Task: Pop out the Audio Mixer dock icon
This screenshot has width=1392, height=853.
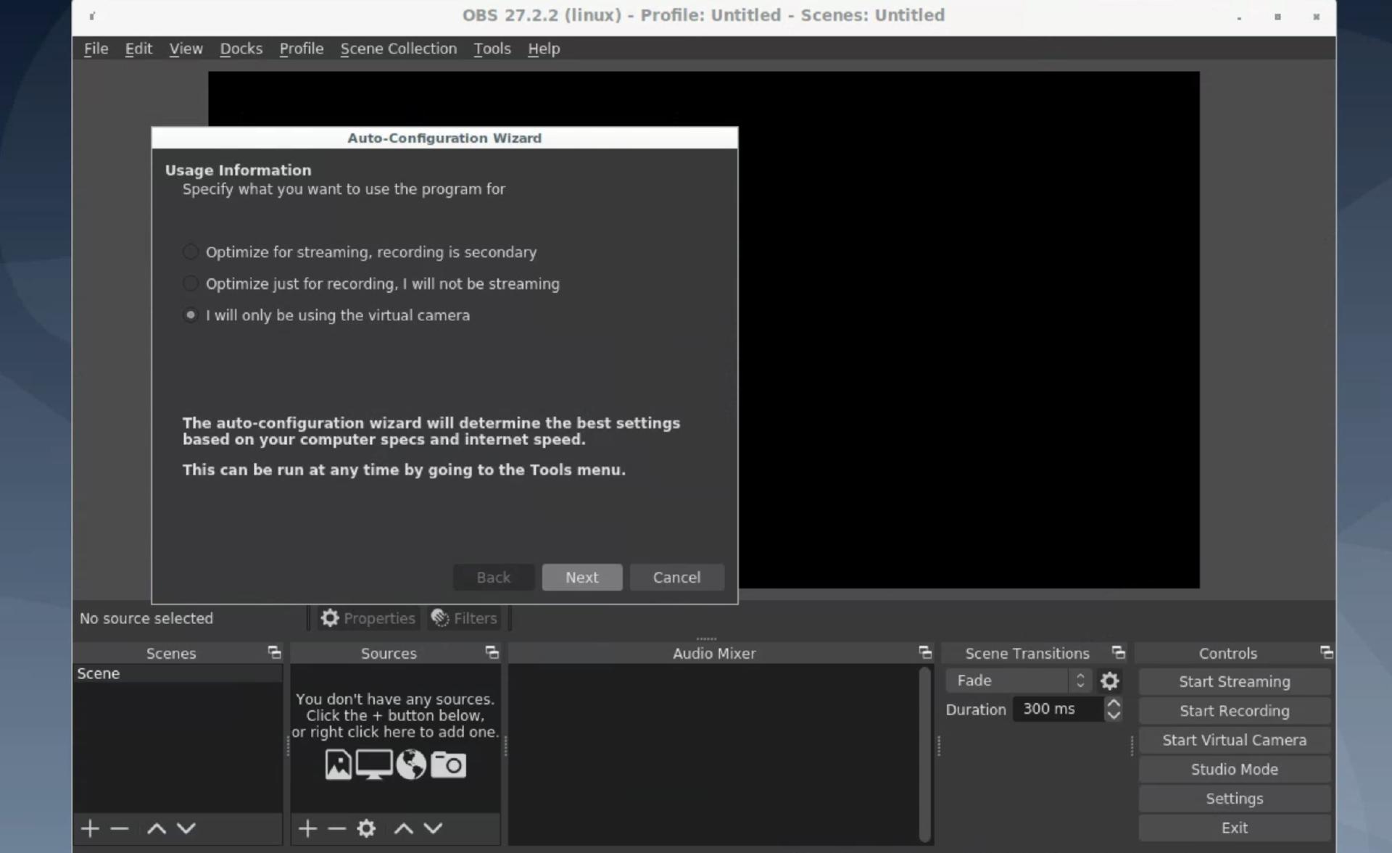Action: (925, 653)
